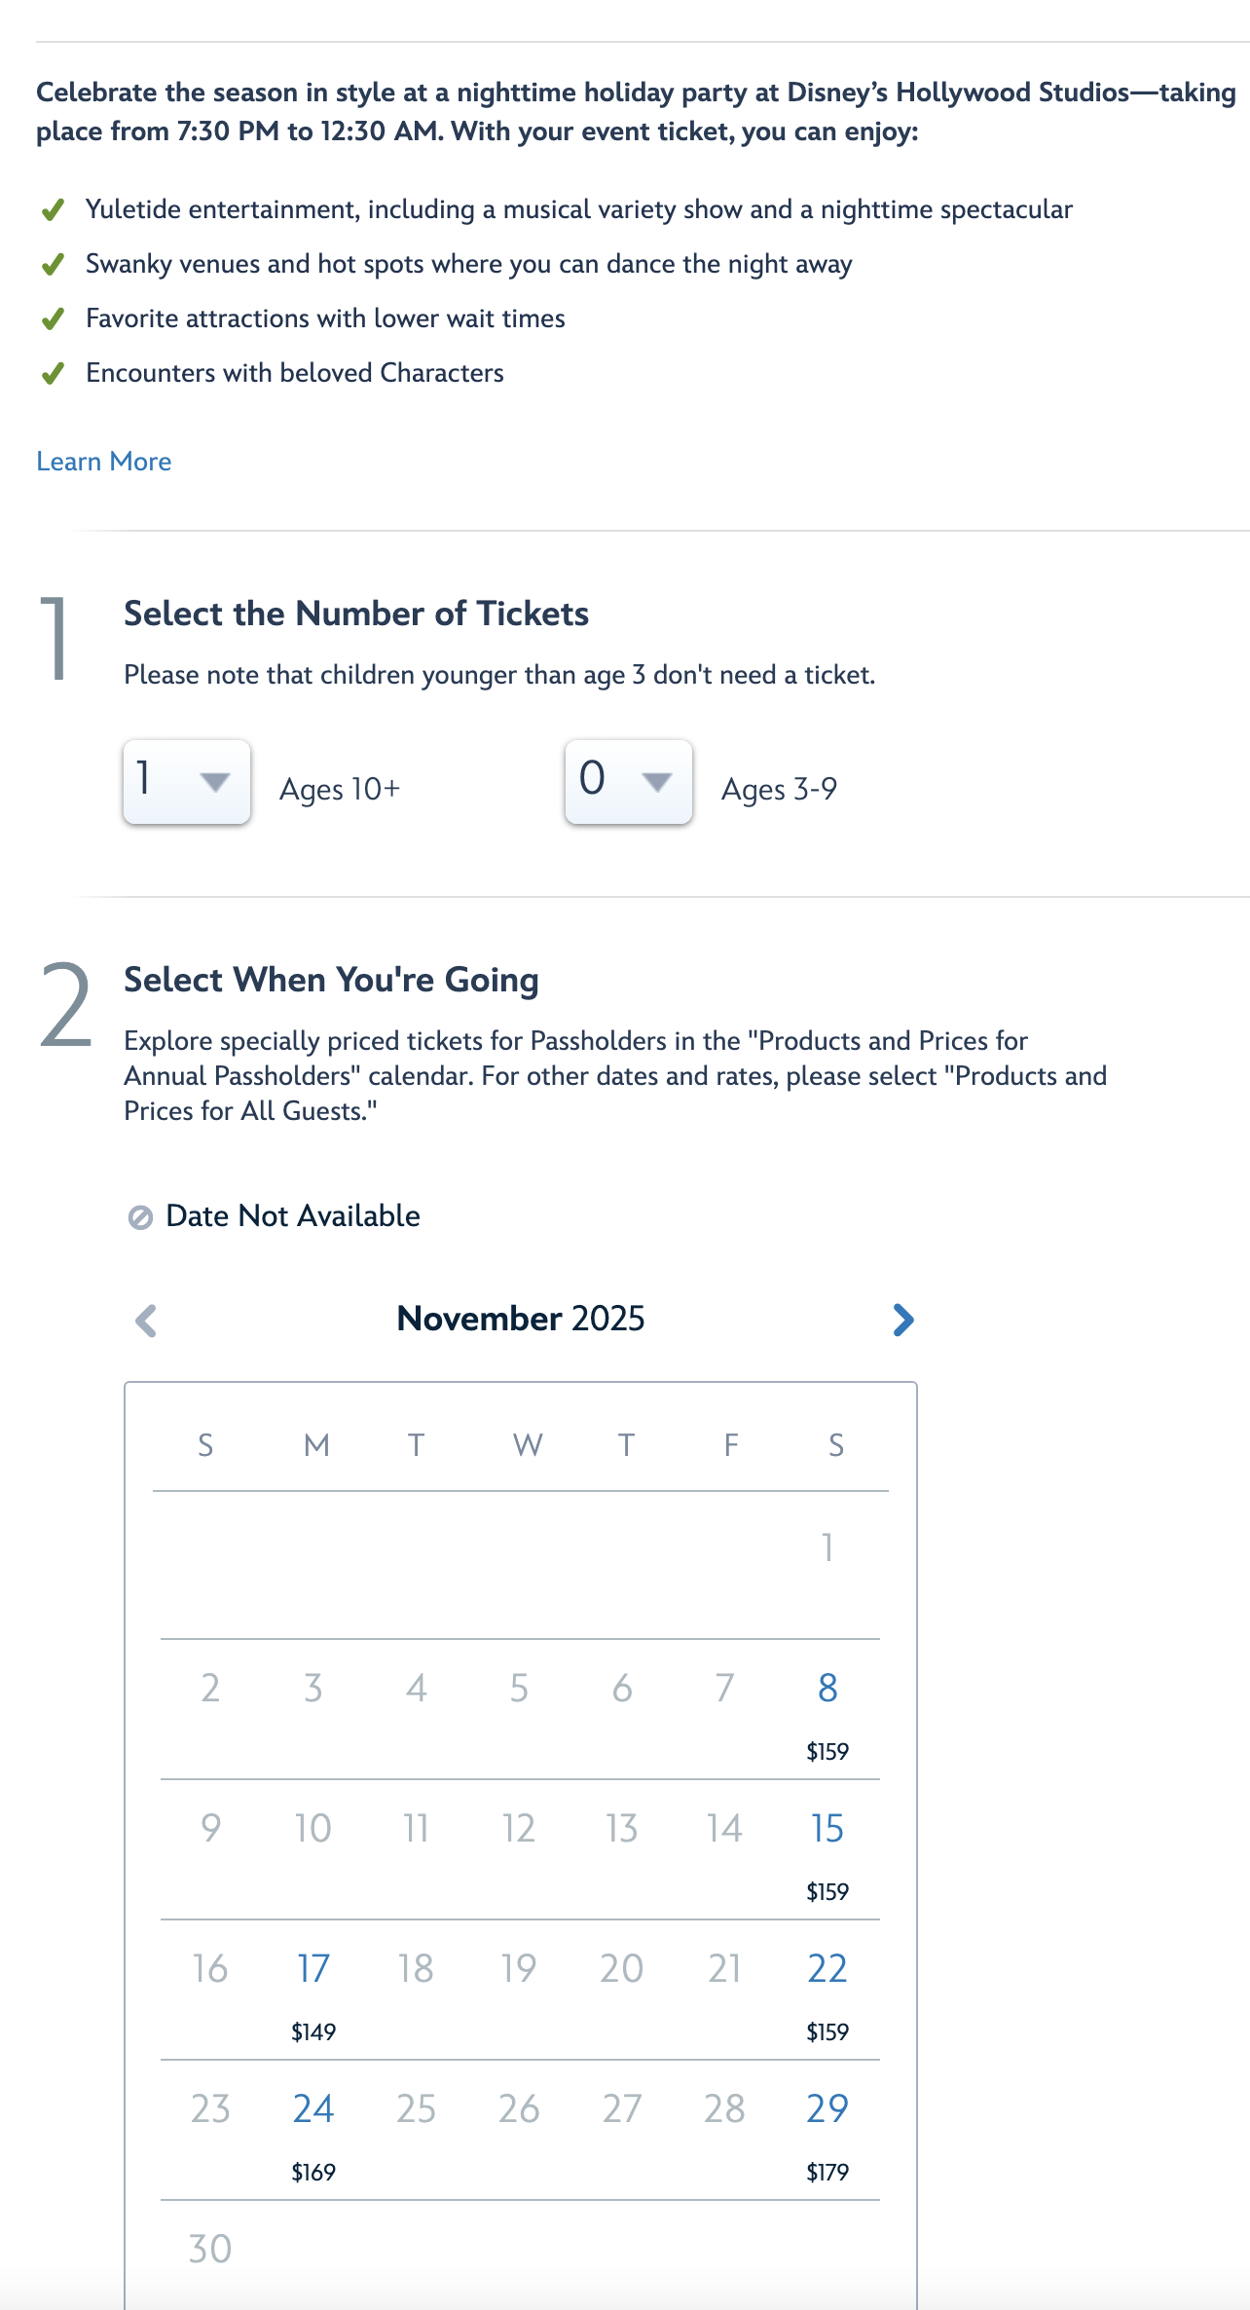Image resolution: width=1250 pixels, height=2310 pixels.
Task: Choose Monday November 17 for $149
Action: 313,1989
